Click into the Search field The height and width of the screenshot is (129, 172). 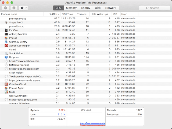coord(154,8)
